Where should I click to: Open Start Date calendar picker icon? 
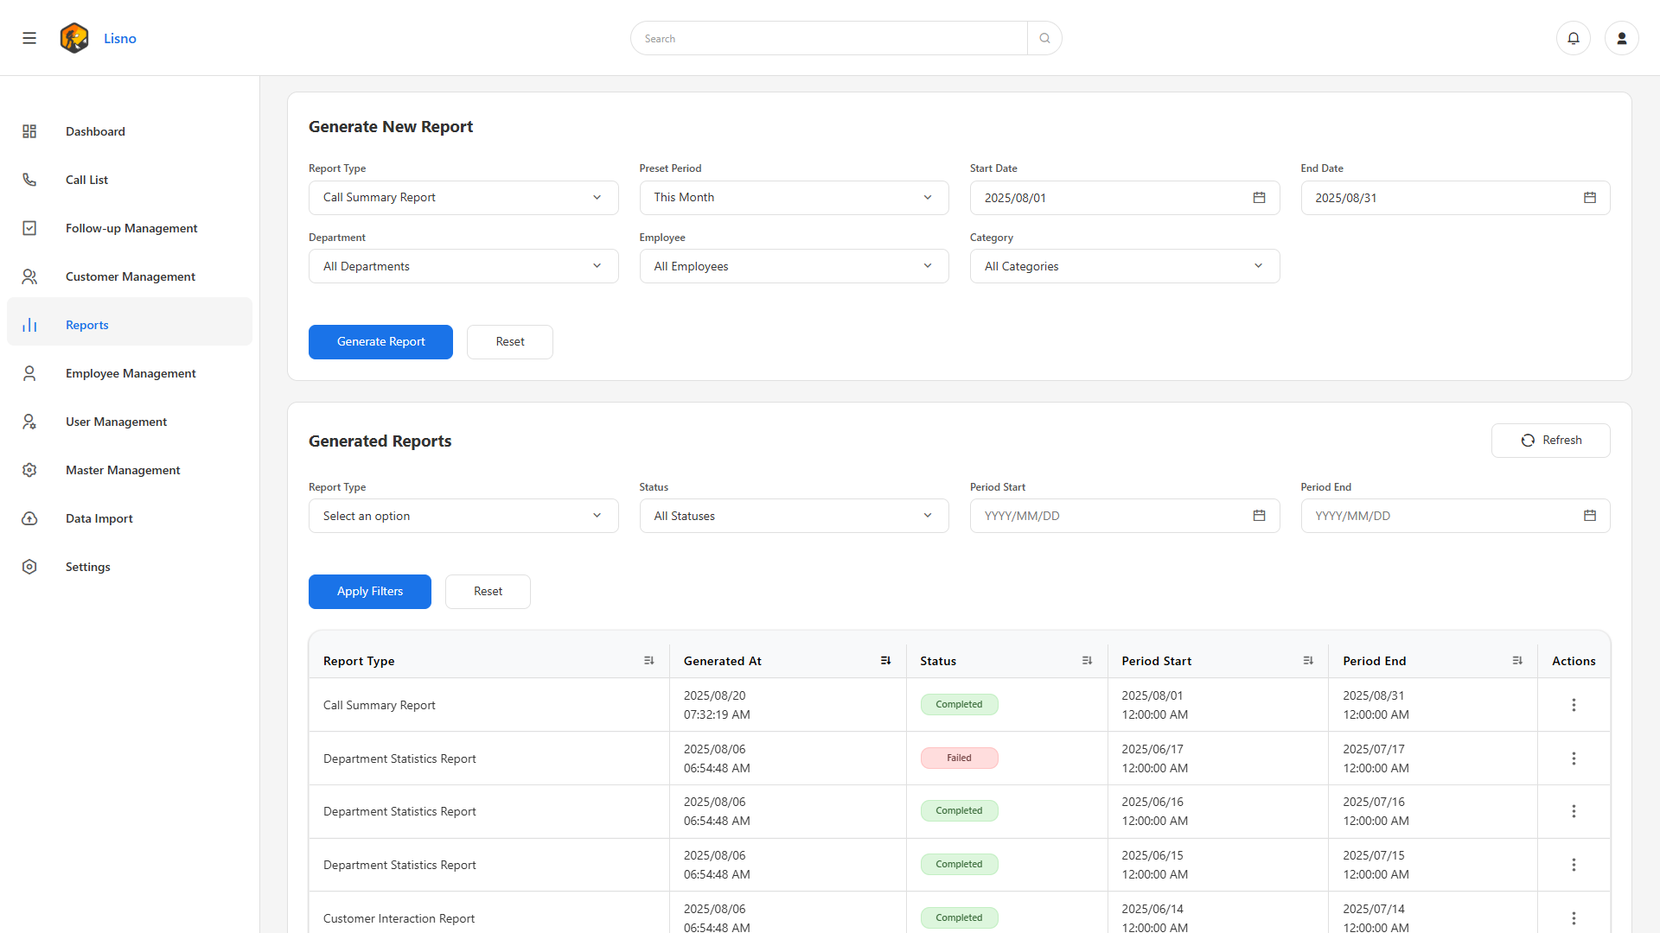point(1259,198)
